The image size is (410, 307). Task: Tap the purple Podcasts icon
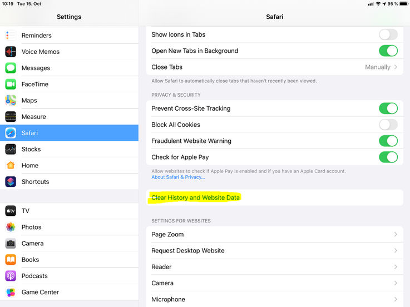click(11, 276)
